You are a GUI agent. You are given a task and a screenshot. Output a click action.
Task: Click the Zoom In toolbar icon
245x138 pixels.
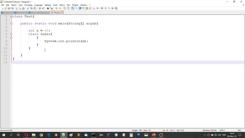click(56, 8)
